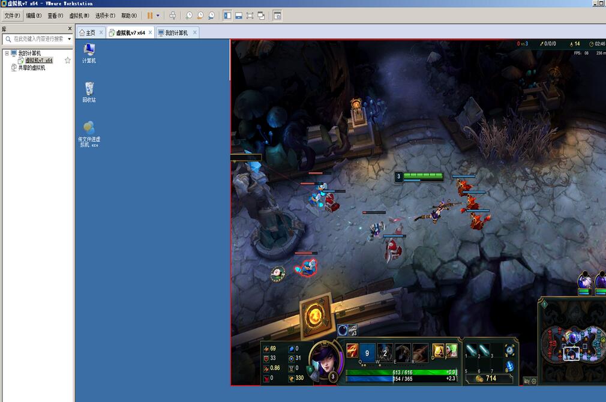The height and width of the screenshot is (402, 606).
Task: Click the W ability on cooldown showing 9
Action: pos(367,352)
